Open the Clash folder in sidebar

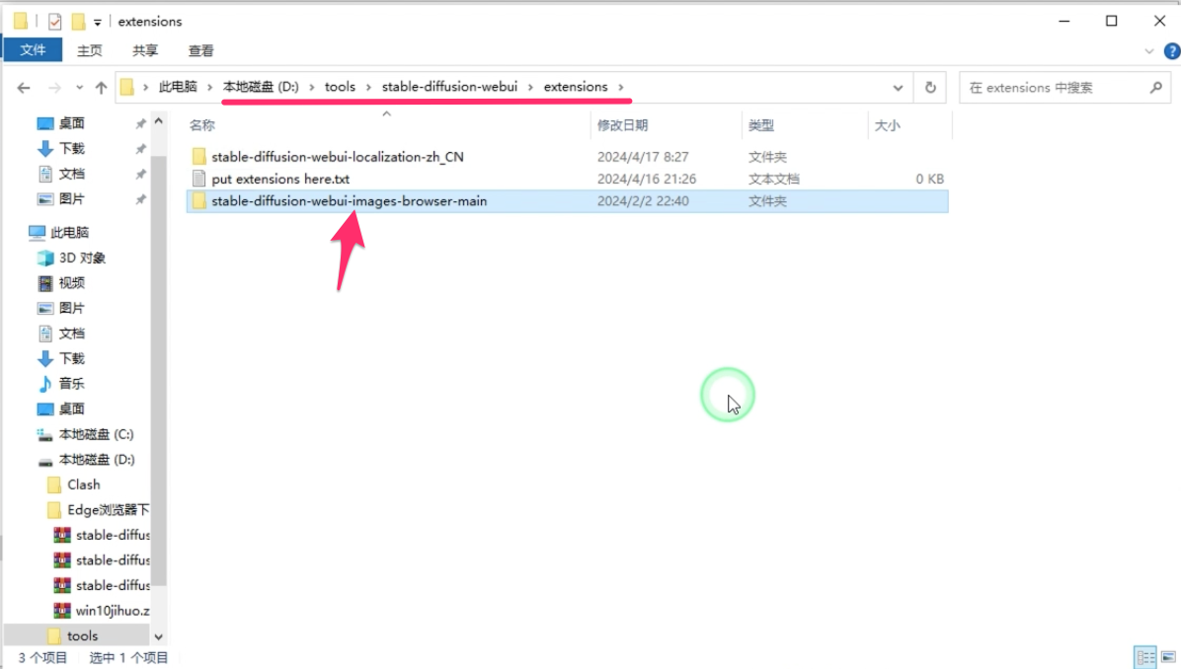pos(84,484)
